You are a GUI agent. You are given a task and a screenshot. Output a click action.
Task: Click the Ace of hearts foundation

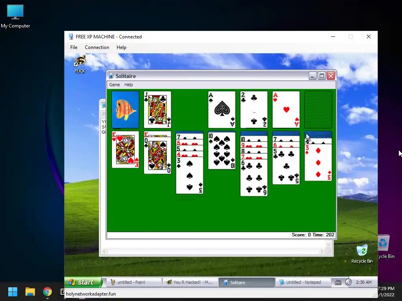click(x=286, y=110)
